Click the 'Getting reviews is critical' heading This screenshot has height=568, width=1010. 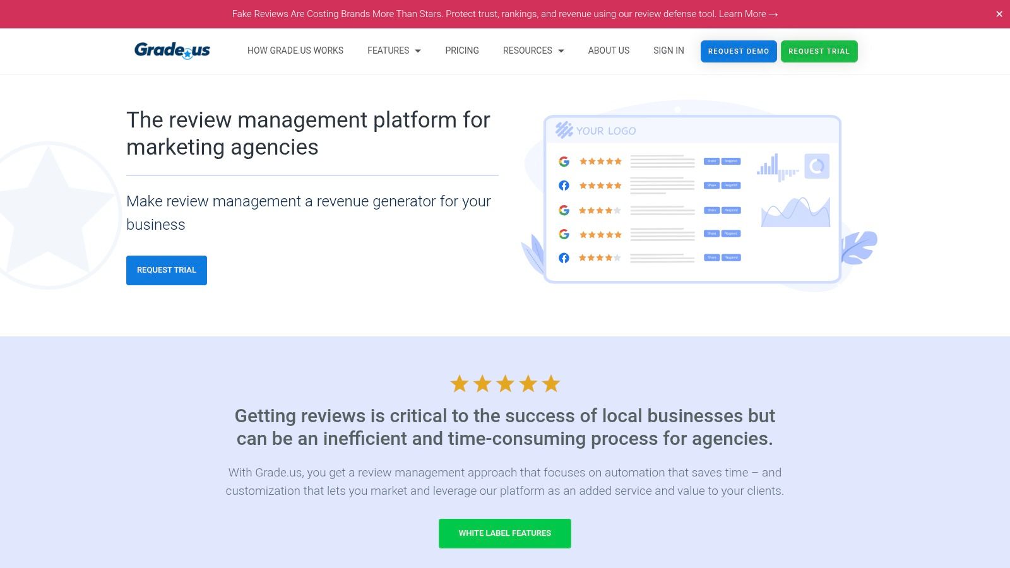[x=505, y=427]
